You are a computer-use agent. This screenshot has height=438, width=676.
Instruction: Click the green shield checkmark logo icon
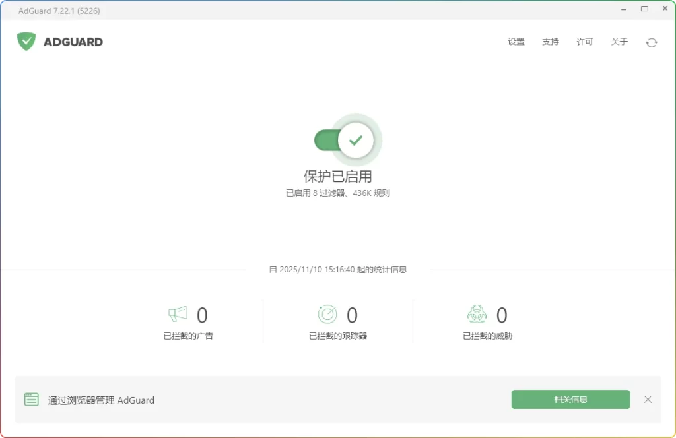tap(26, 41)
